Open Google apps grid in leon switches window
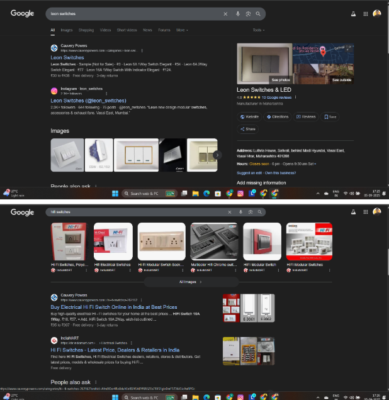The height and width of the screenshot is (400, 389). click(366, 14)
